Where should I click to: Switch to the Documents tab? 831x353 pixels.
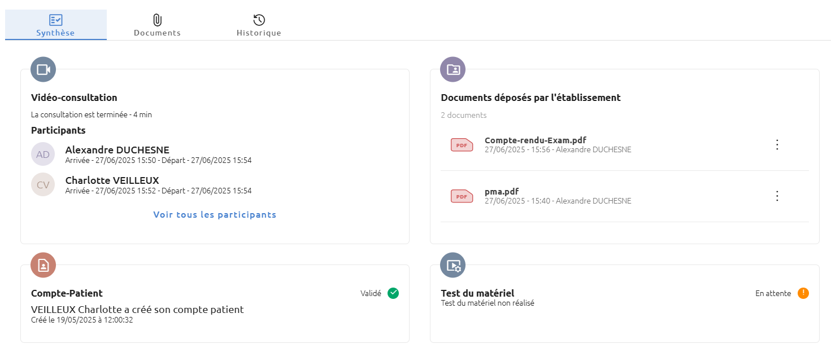coord(157,25)
